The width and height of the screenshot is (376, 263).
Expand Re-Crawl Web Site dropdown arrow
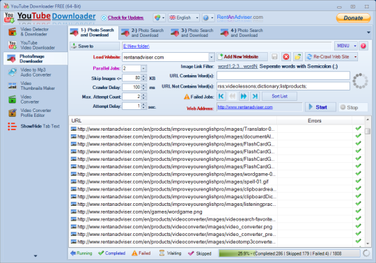[355, 57]
